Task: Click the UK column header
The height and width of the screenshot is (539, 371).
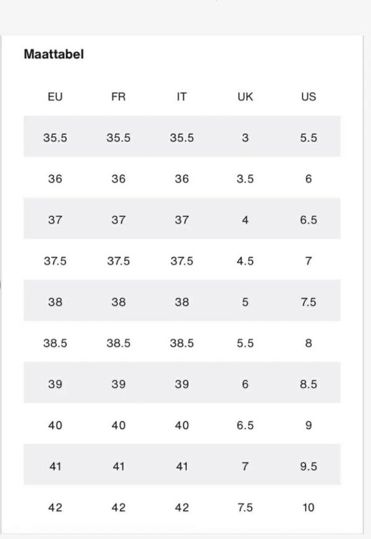Action: tap(245, 97)
